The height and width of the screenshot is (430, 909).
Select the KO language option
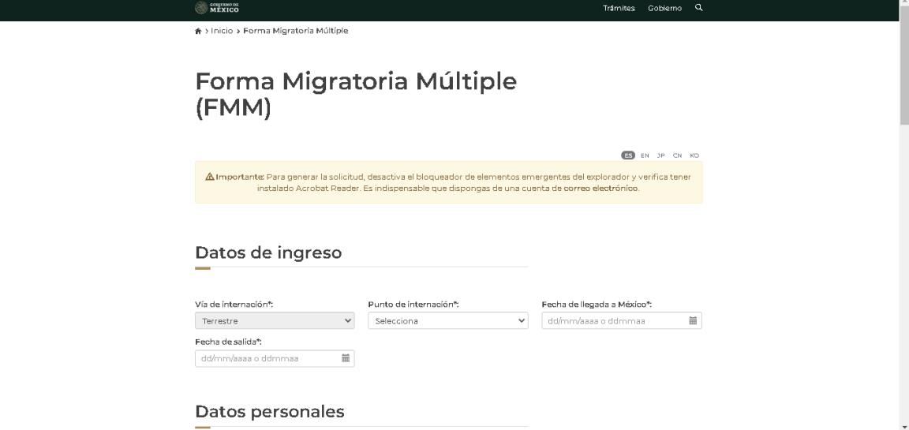tap(694, 155)
